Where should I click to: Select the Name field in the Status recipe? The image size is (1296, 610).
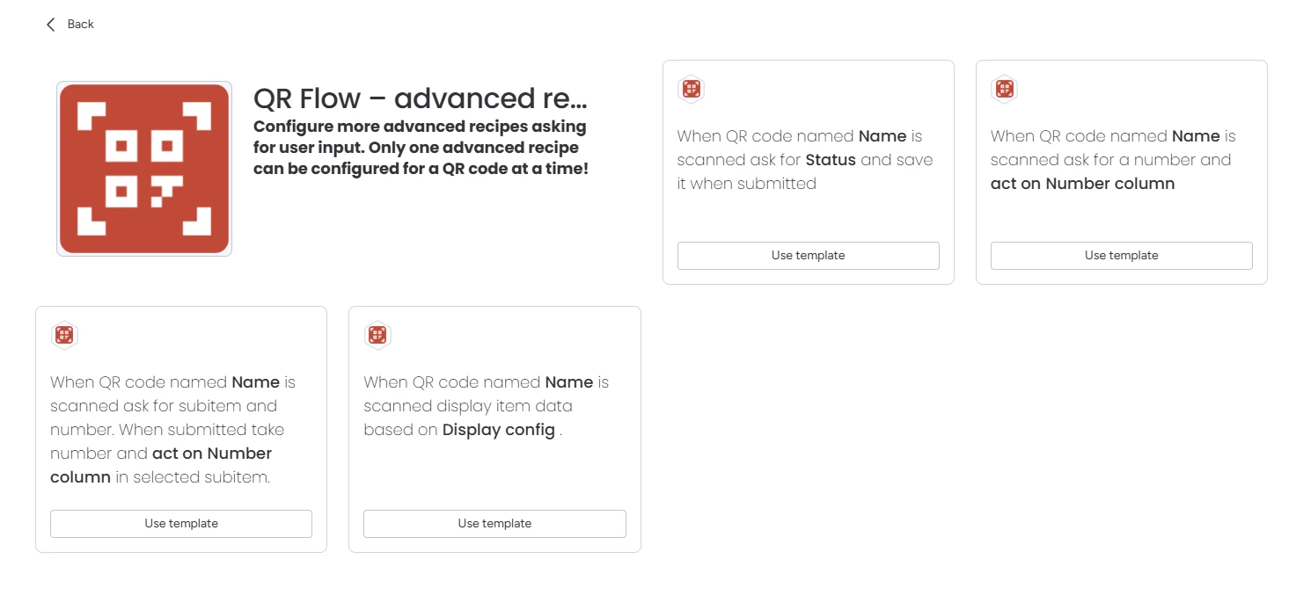882,136
